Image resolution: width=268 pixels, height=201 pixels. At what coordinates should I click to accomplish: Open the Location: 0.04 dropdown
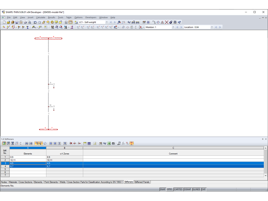click(x=212, y=27)
